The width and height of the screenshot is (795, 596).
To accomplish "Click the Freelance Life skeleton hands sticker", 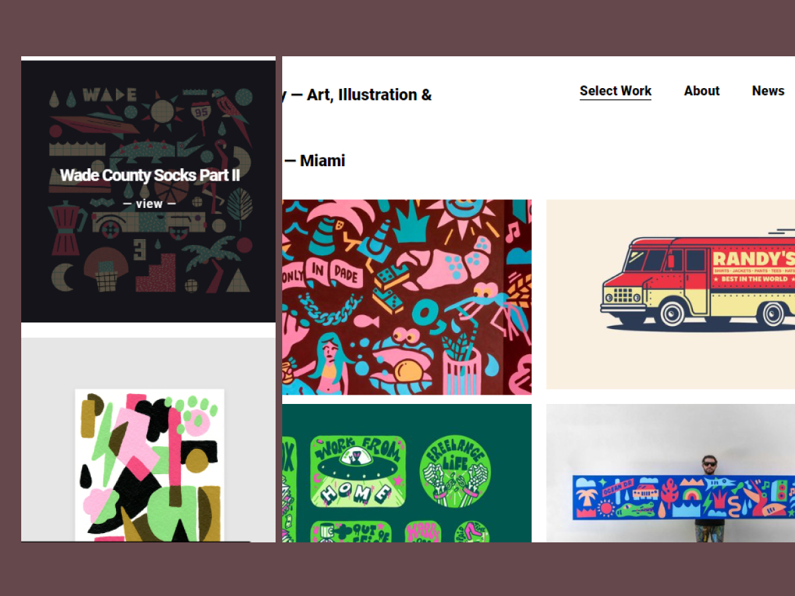I will pos(456,470).
